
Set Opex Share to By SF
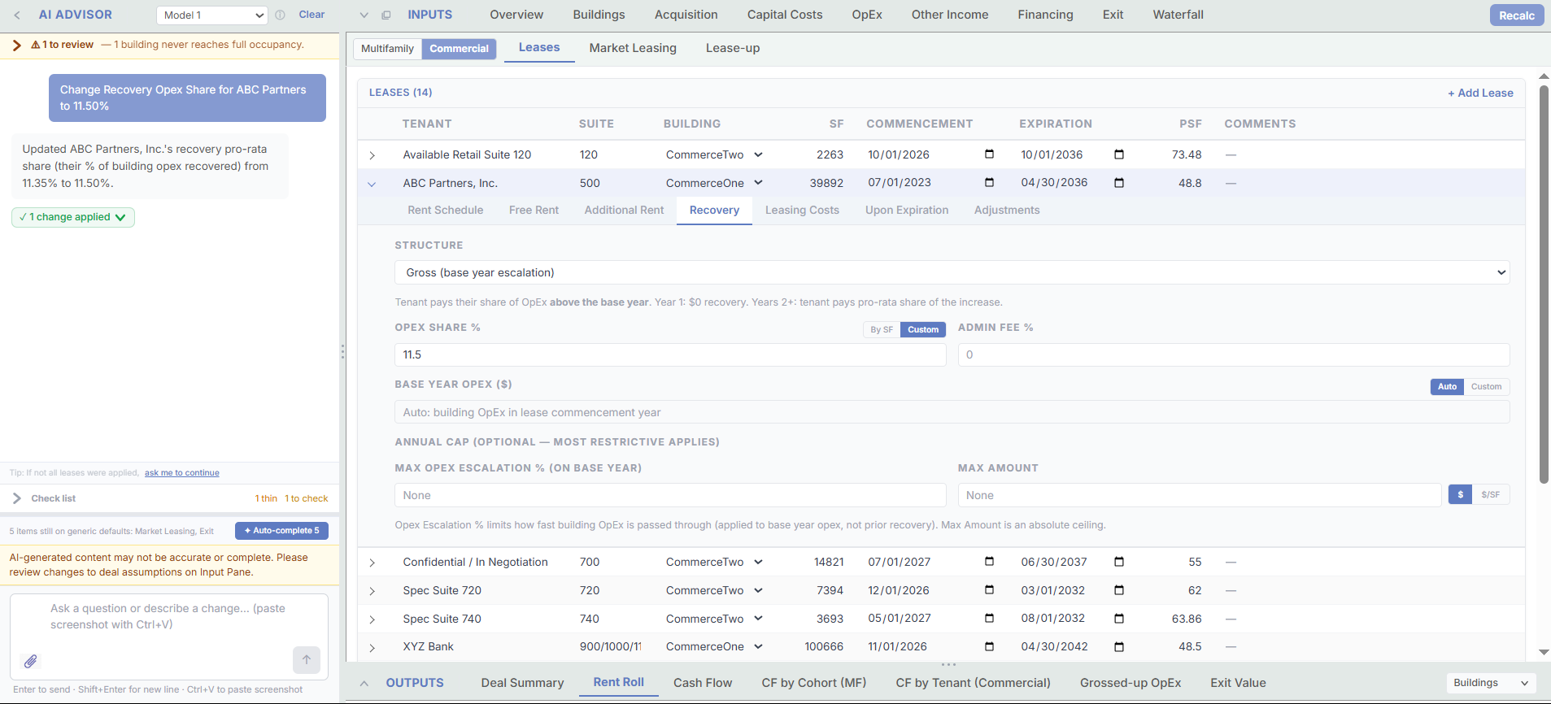(882, 329)
